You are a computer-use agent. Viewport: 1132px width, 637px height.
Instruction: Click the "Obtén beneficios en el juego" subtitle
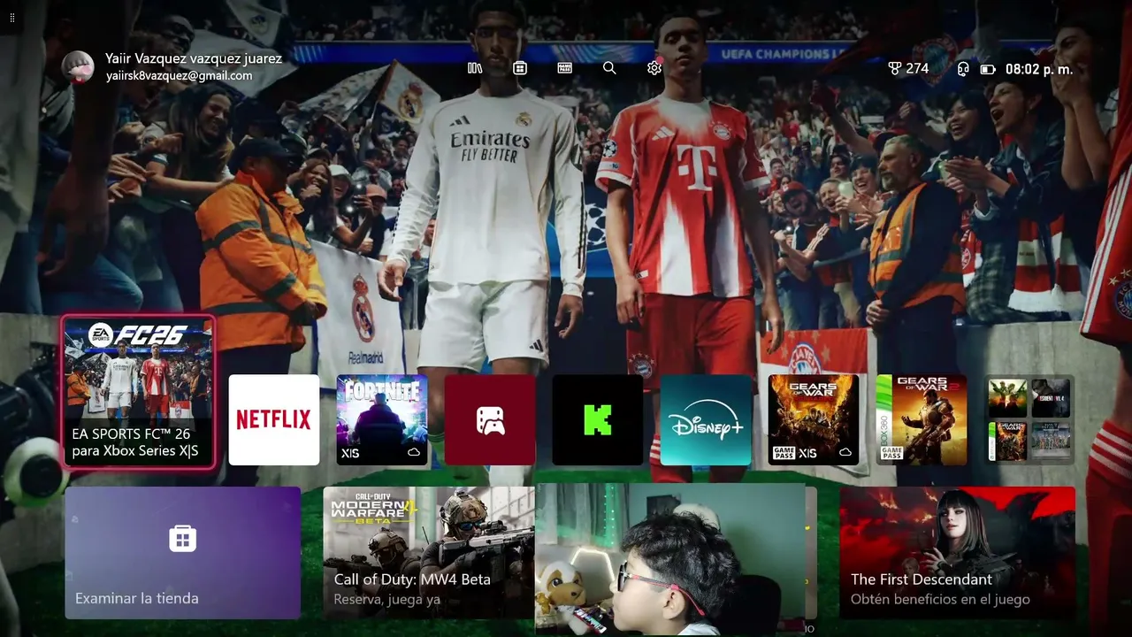click(940, 599)
